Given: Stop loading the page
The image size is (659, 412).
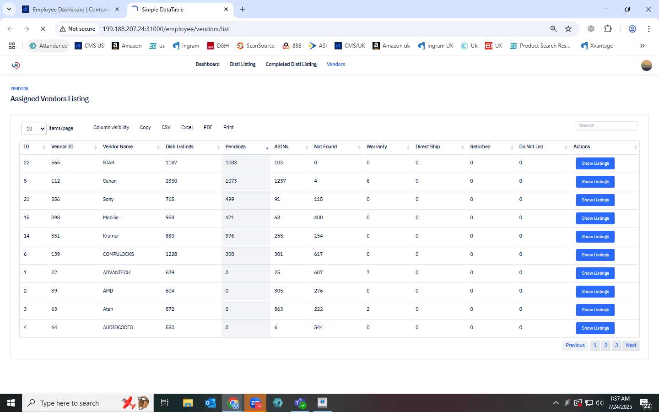Looking at the screenshot, I should tap(43, 29).
